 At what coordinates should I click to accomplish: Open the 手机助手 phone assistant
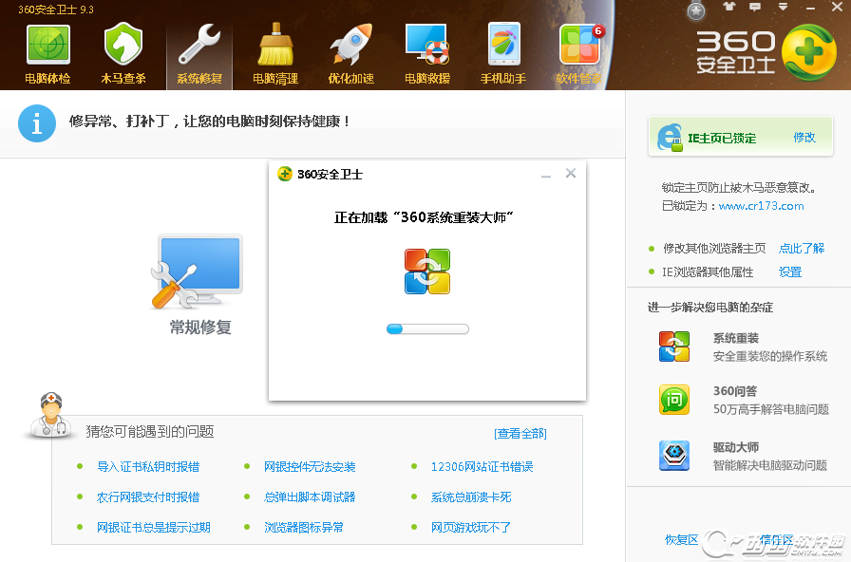pos(503,53)
